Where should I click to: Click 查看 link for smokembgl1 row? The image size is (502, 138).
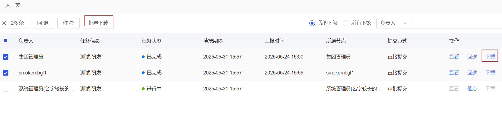(454, 73)
